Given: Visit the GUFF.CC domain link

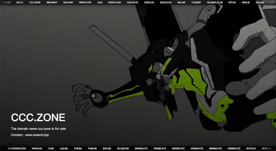Looking at the screenshot, I should point(267,148).
